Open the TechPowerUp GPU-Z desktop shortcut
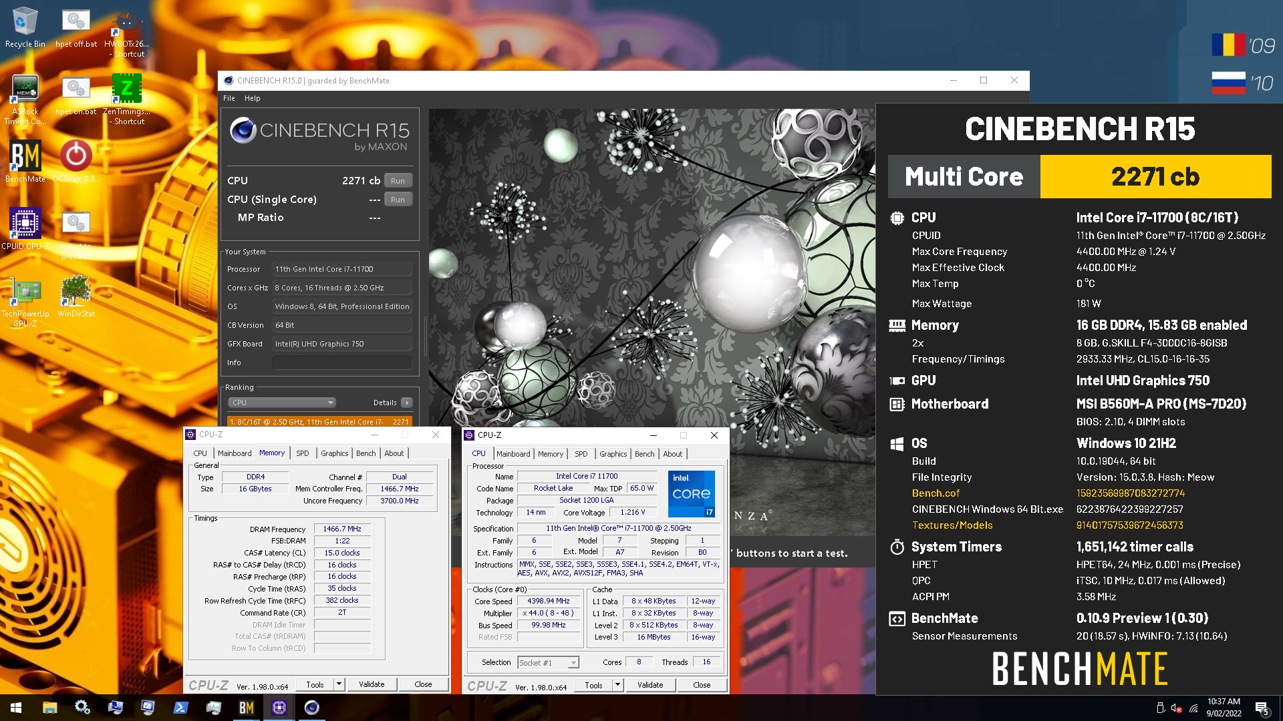 point(25,302)
